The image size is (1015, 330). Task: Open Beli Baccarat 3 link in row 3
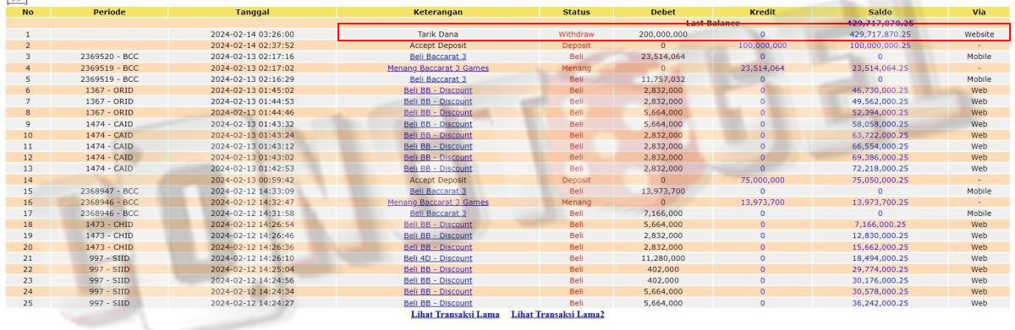[437, 57]
